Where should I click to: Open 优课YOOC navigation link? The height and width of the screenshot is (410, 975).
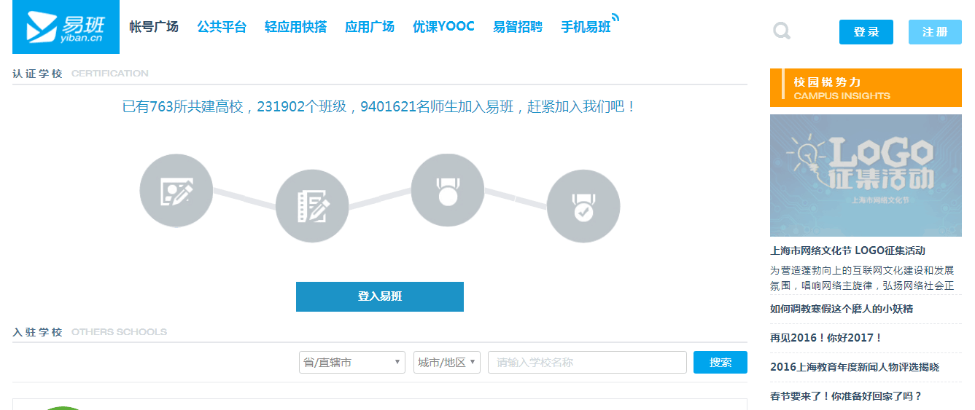[443, 27]
